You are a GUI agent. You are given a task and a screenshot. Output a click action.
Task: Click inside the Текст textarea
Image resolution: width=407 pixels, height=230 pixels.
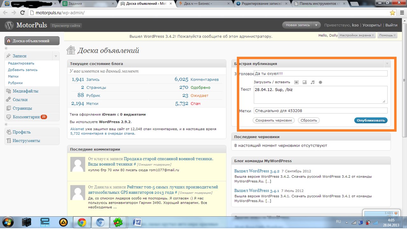(321, 95)
